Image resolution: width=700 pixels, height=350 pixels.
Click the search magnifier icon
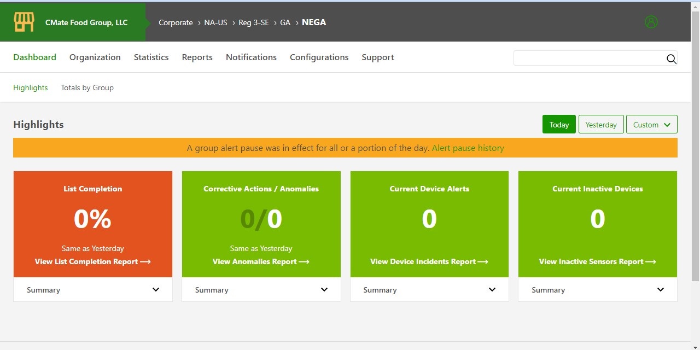click(671, 59)
